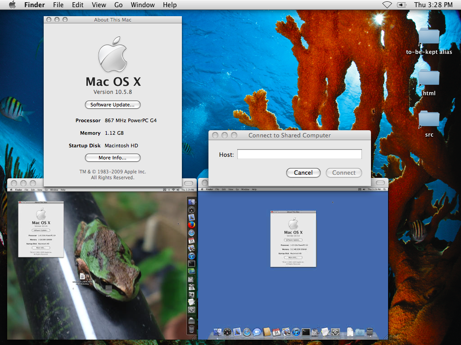
Task: Launch Safari in the right remote screen's bottom dock
Action: [247, 332]
